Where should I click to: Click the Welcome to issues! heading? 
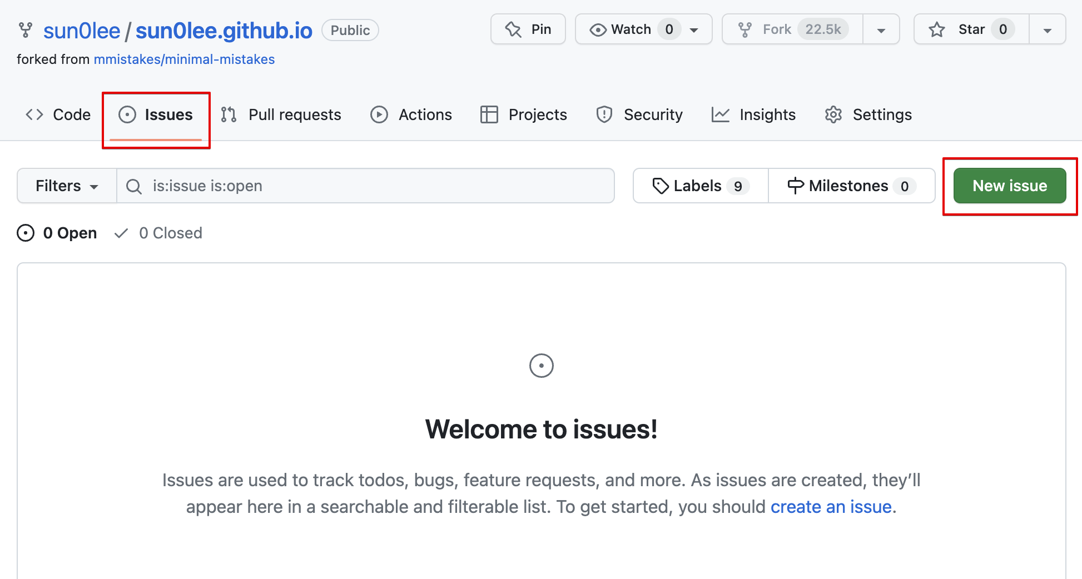(542, 429)
